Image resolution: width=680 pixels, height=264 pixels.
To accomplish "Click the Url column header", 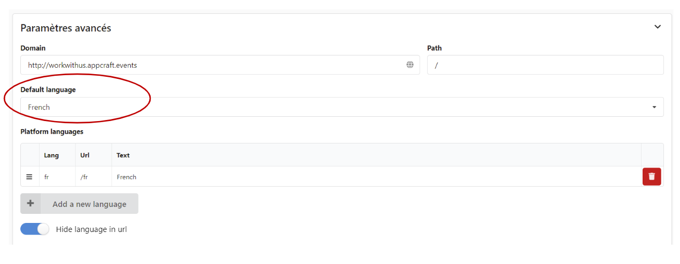I will 85,155.
